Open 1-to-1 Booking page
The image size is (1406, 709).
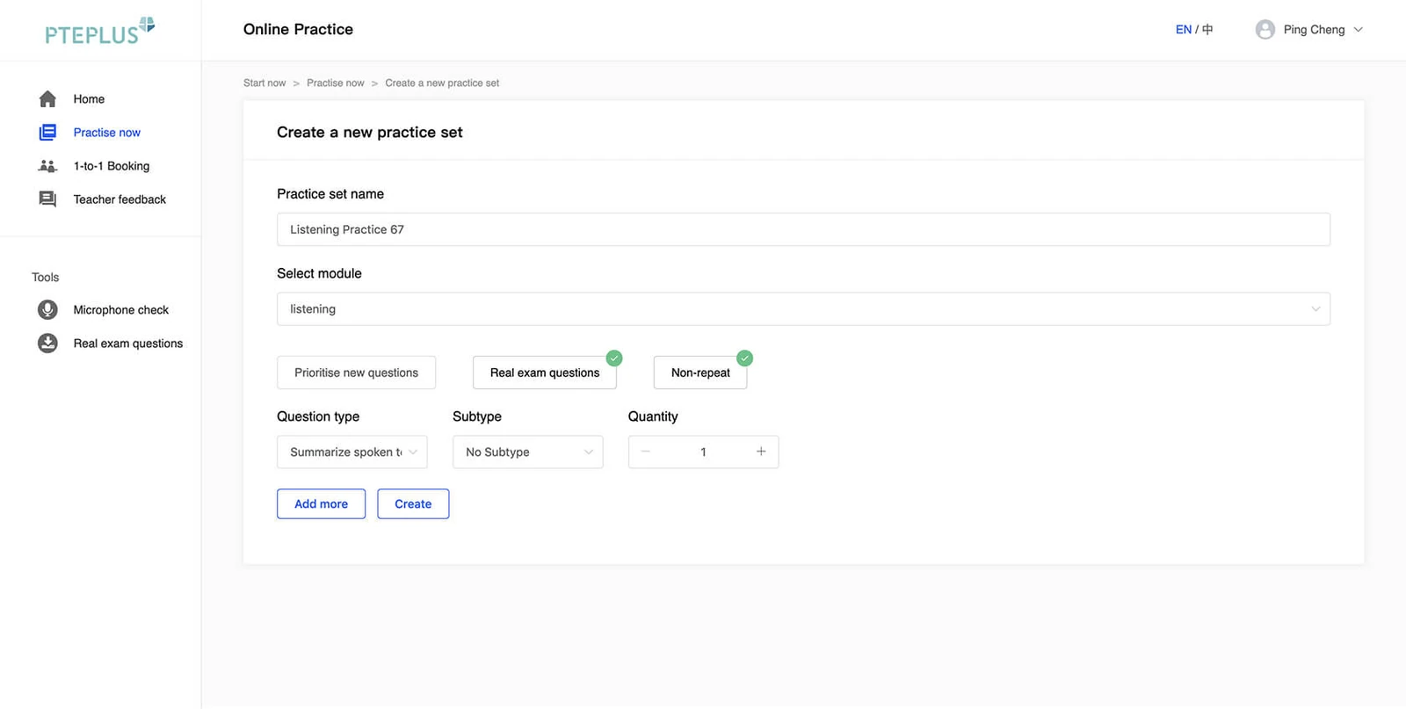point(112,166)
